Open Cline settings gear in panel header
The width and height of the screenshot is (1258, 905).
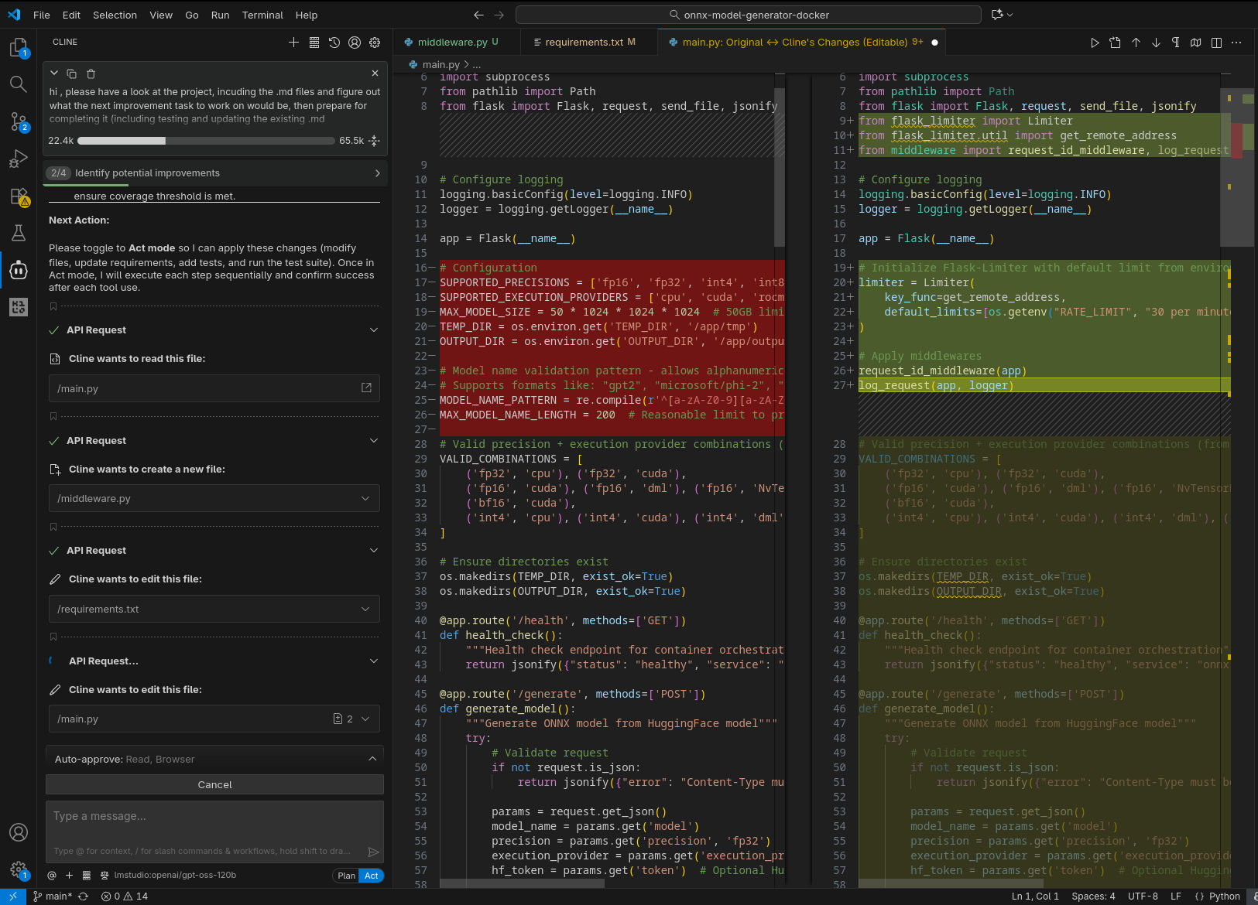click(x=375, y=43)
